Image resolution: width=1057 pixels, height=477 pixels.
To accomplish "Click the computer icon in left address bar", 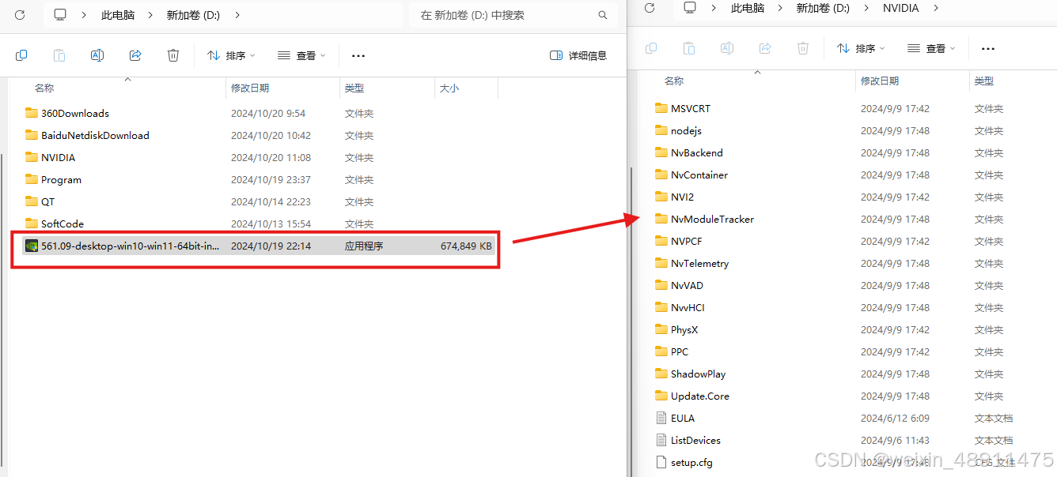I will point(60,15).
